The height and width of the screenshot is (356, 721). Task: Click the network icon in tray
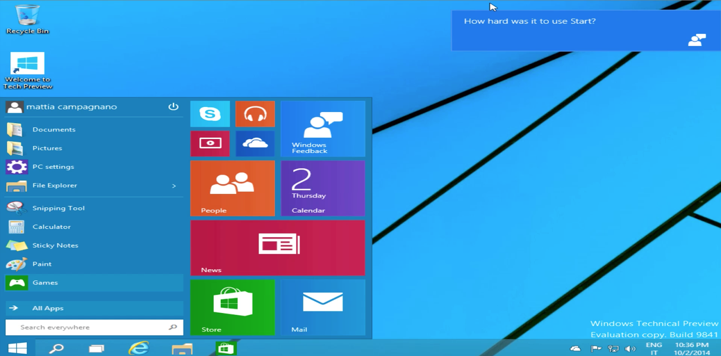613,348
